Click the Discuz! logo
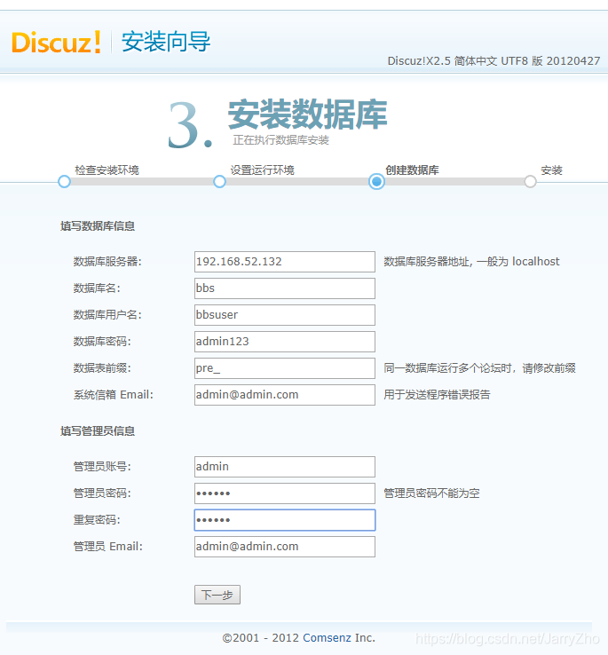The image size is (608, 655). coord(57,42)
